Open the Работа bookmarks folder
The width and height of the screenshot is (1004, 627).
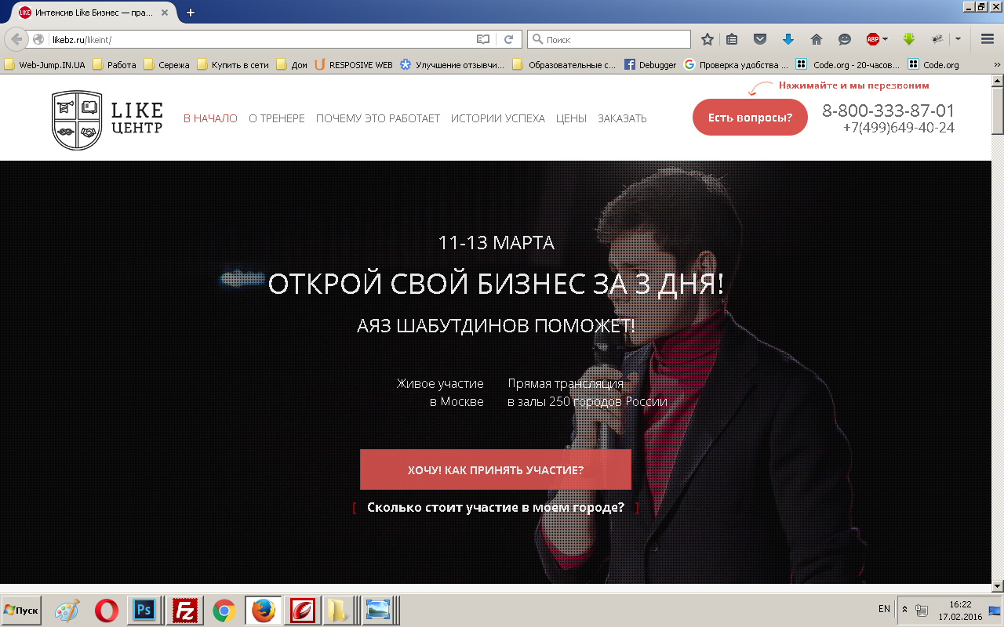115,65
